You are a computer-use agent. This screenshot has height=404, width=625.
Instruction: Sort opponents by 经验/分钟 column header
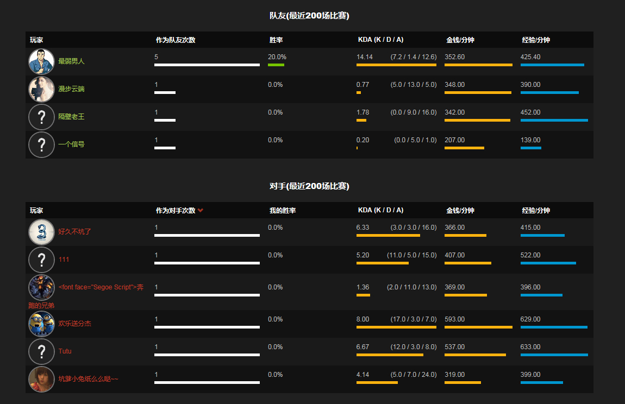535,211
